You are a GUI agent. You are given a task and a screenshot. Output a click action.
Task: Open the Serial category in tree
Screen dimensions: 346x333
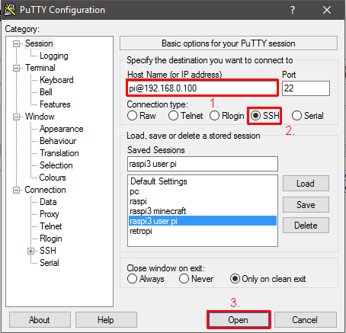coord(50,263)
